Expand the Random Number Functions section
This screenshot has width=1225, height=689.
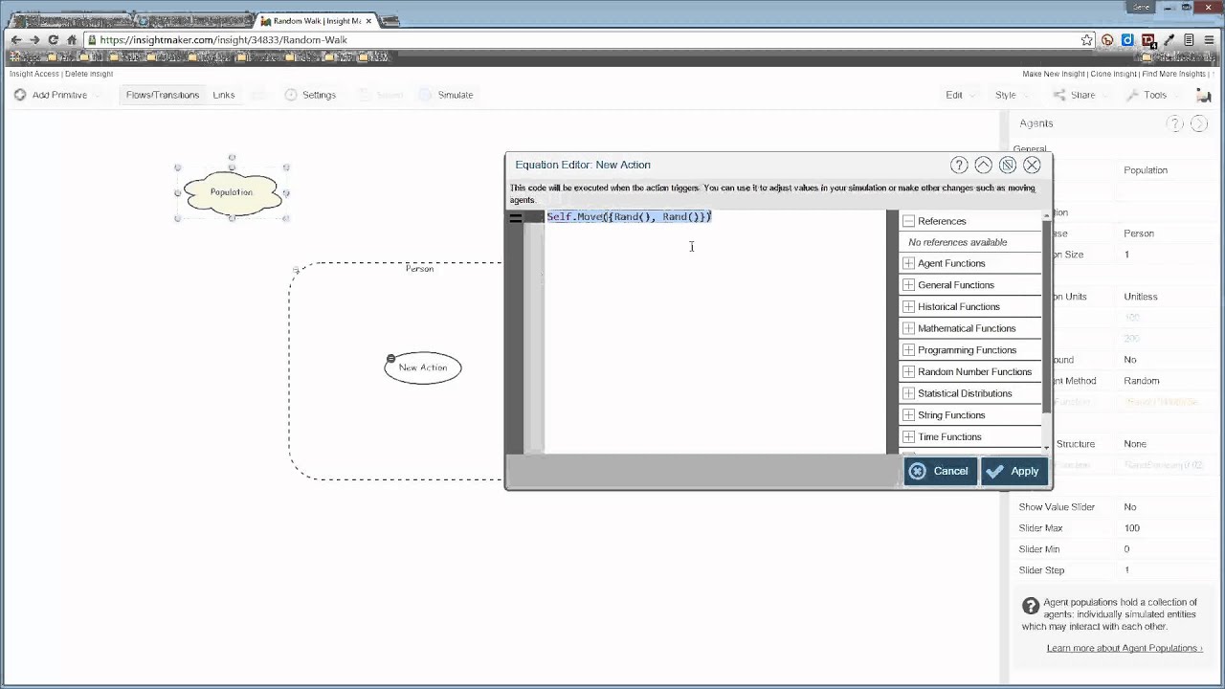(909, 372)
